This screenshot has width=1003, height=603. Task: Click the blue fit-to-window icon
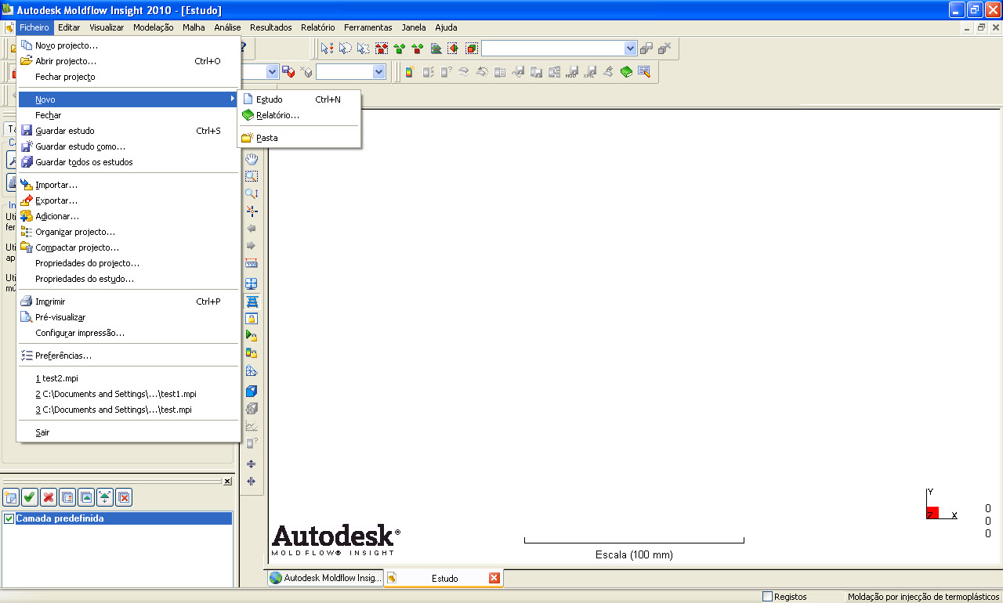252,283
